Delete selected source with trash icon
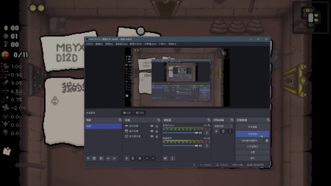Image resolution: width=331 pixels, height=186 pixels. [x=133, y=158]
